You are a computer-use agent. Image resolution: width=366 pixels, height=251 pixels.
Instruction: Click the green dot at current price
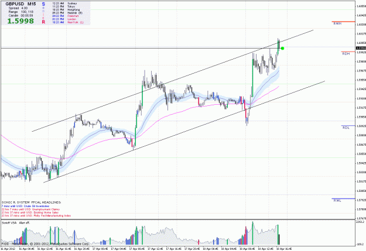coord(282,49)
